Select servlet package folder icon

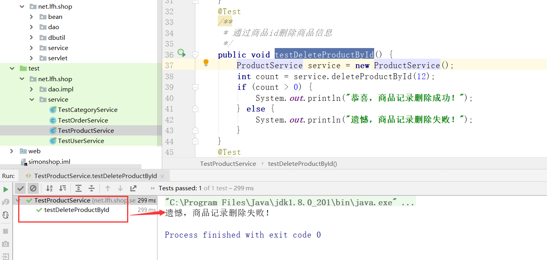(x=43, y=58)
